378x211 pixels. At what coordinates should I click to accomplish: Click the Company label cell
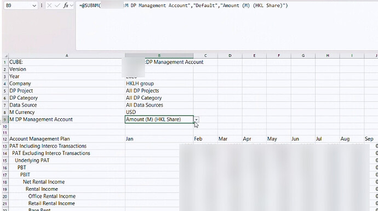67,84
